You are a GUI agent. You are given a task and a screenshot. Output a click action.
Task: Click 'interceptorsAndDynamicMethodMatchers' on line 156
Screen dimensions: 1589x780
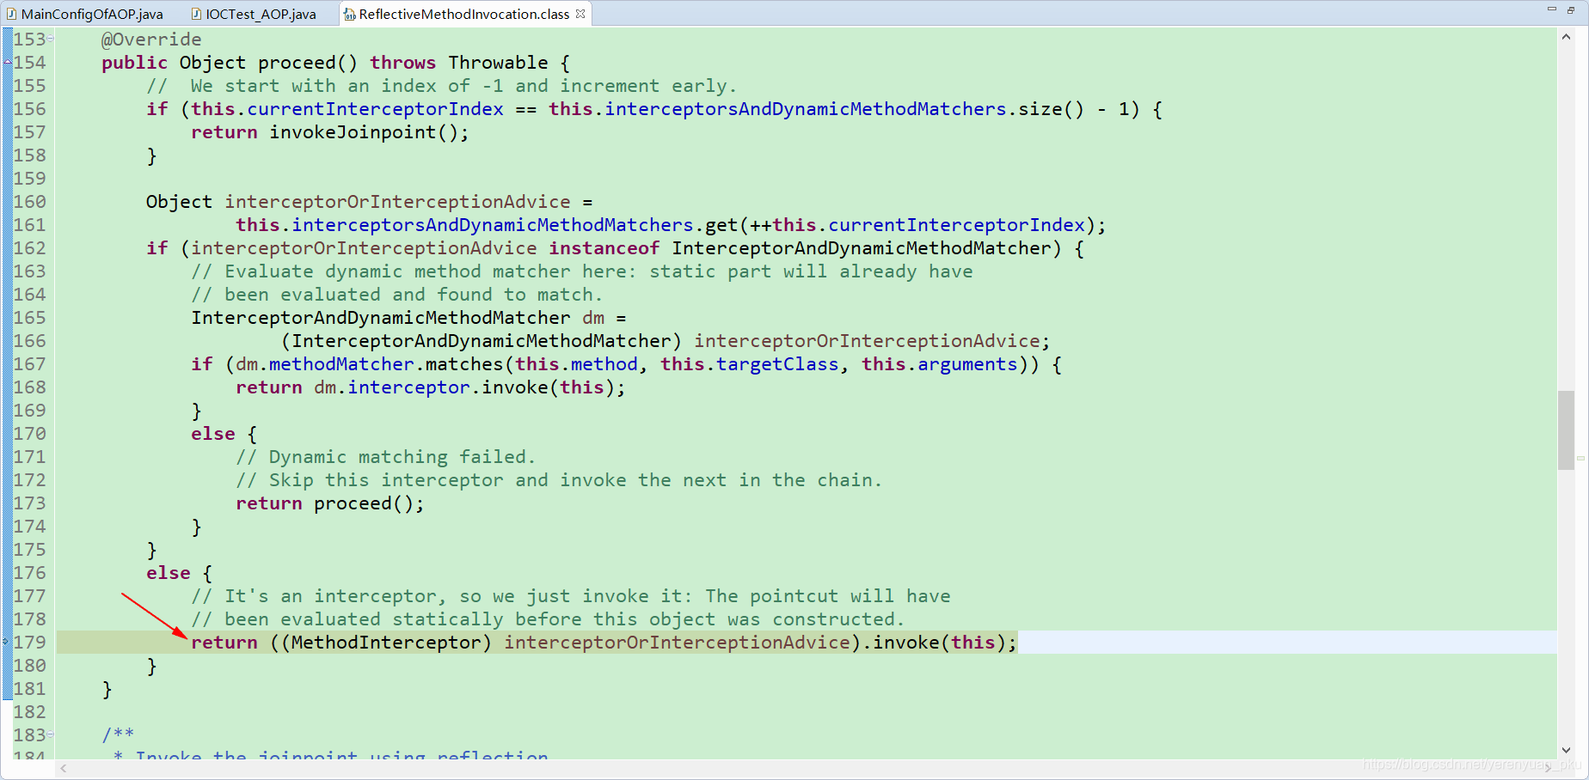coord(806,109)
